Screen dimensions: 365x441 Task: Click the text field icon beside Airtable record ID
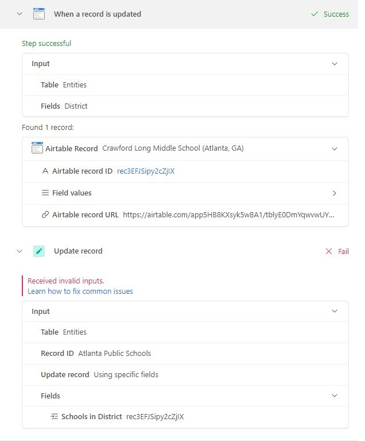(45, 171)
